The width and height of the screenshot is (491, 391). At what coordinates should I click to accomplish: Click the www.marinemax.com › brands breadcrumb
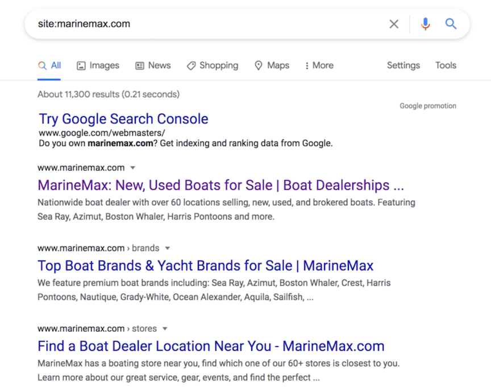coord(98,248)
